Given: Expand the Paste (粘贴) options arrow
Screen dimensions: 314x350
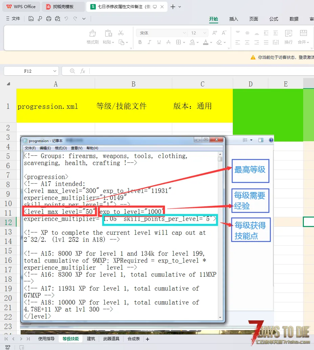Looking at the screenshot, I should coord(113,42).
